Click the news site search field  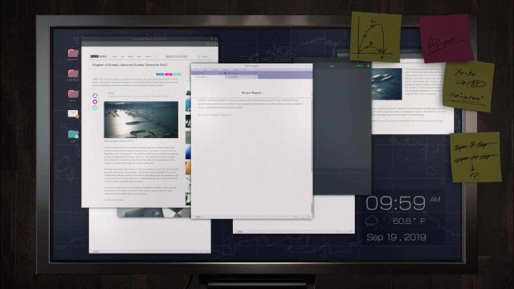coord(177,56)
